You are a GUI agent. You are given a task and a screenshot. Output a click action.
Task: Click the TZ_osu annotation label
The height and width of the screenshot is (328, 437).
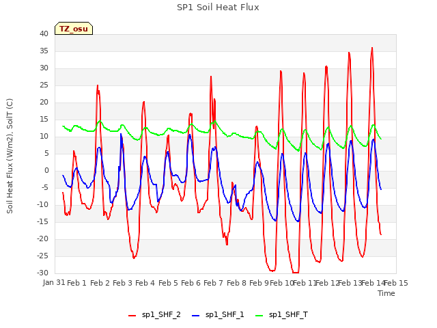click(74, 29)
